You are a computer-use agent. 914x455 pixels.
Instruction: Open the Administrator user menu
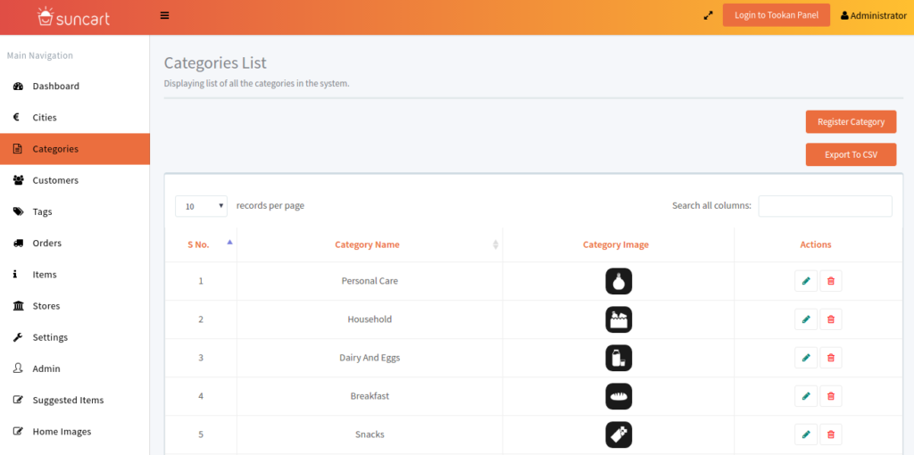(873, 16)
